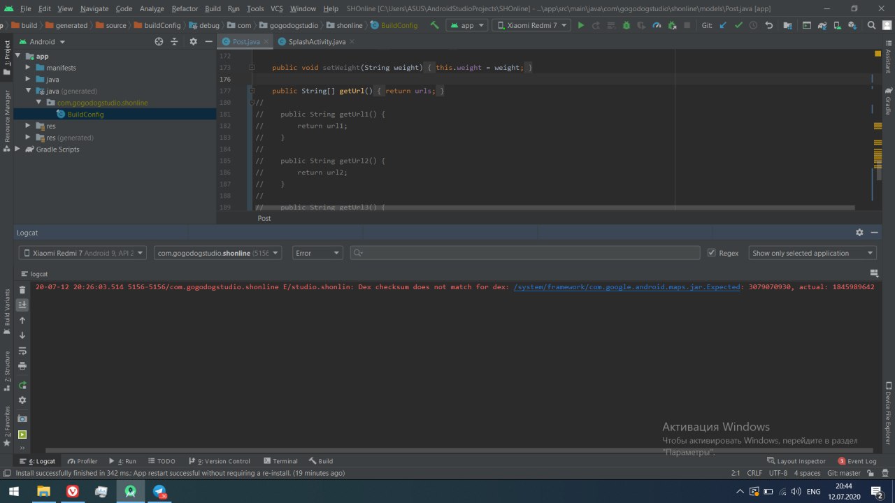Open the app run configuration dropdown
The width and height of the screenshot is (895, 503).
point(468,25)
